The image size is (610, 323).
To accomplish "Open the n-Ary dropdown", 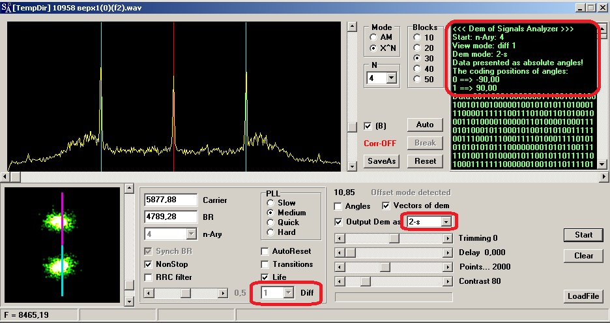I will click(x=192, y=234).
